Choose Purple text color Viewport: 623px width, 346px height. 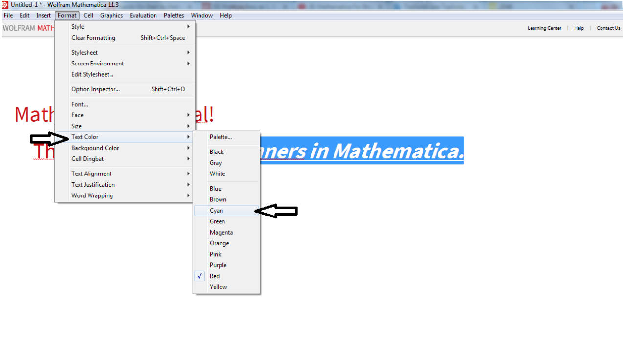pos(226,265)
